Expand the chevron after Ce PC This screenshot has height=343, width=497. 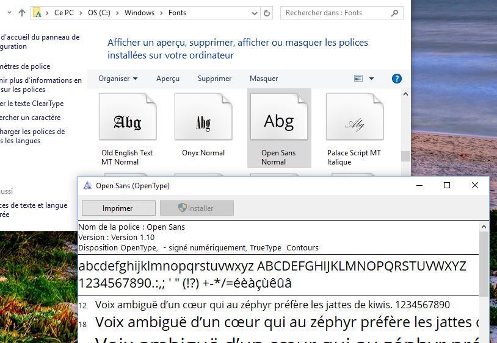[x=81, y=13]
